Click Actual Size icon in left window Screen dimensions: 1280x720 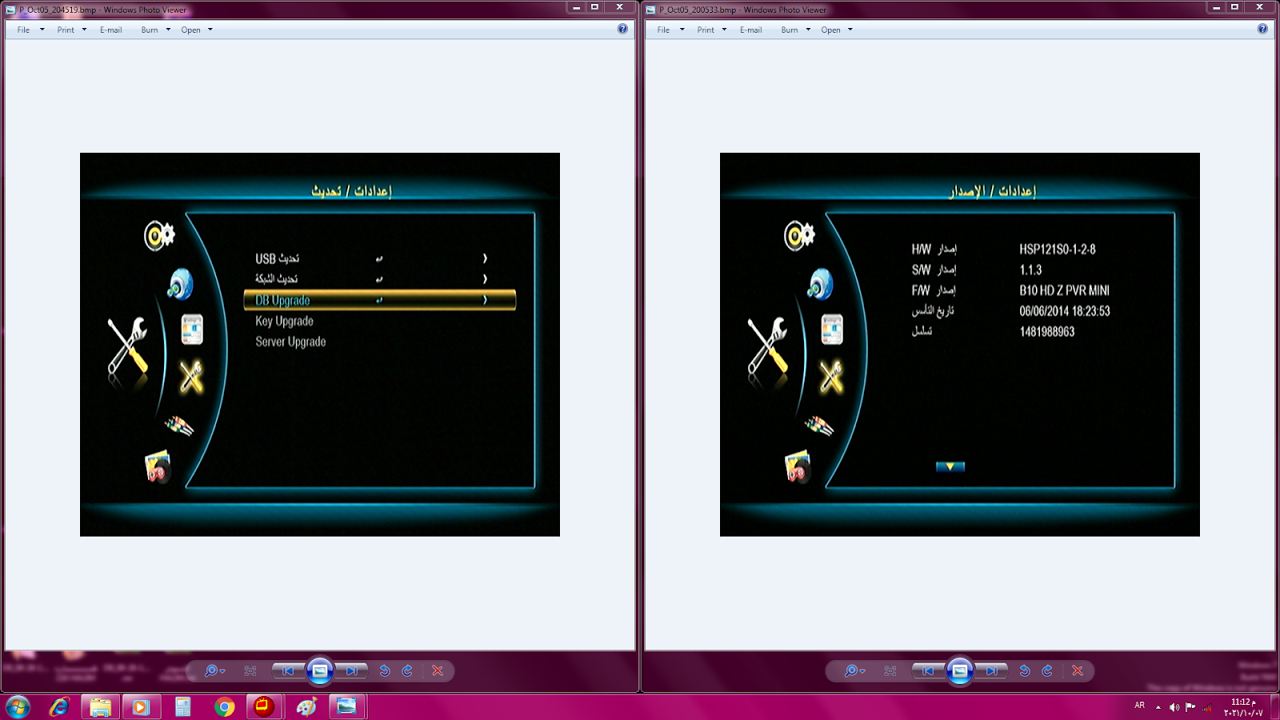point(250,671)
